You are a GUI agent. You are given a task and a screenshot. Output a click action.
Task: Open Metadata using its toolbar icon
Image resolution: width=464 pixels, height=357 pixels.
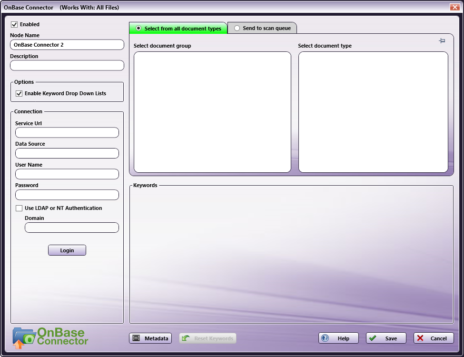coord(137,338)
